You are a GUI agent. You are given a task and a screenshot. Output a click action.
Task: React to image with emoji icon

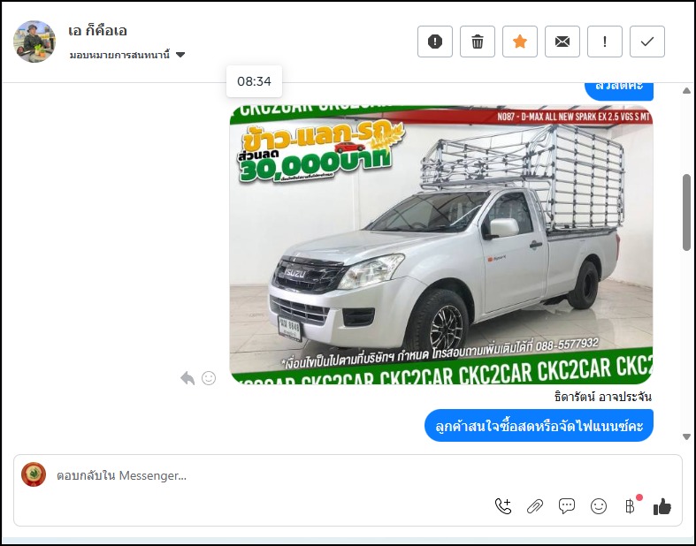coord(209,378)
